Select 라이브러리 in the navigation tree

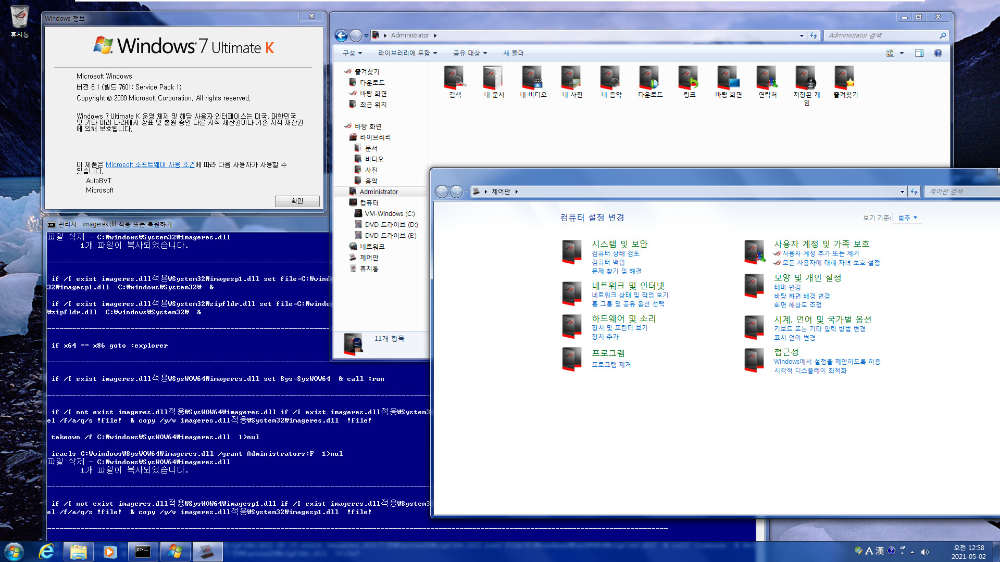375,137
